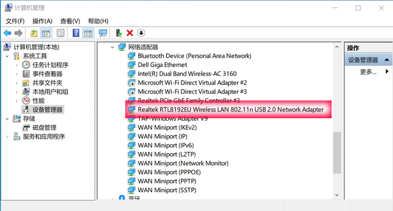The image size is (393, 211).
Task: Collapse the 网络适配器 category
Action: (x=112, y=47)
